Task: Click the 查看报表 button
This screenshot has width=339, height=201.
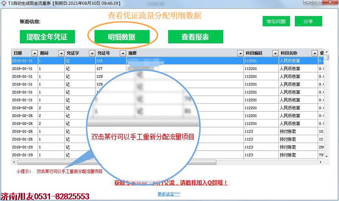Action: (195, 37)
